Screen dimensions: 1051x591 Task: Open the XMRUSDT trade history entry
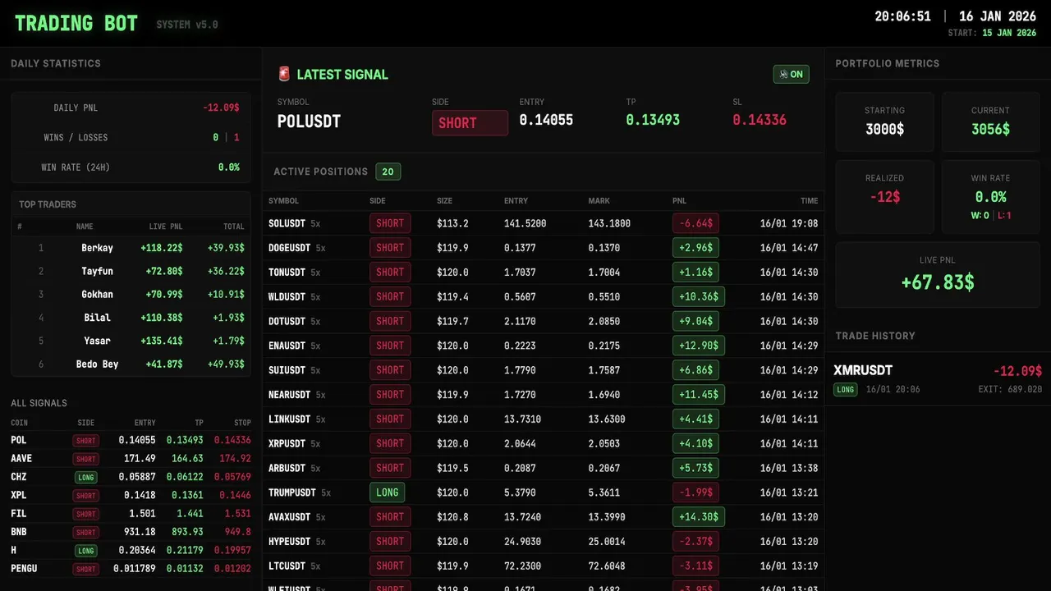(938, 379)
